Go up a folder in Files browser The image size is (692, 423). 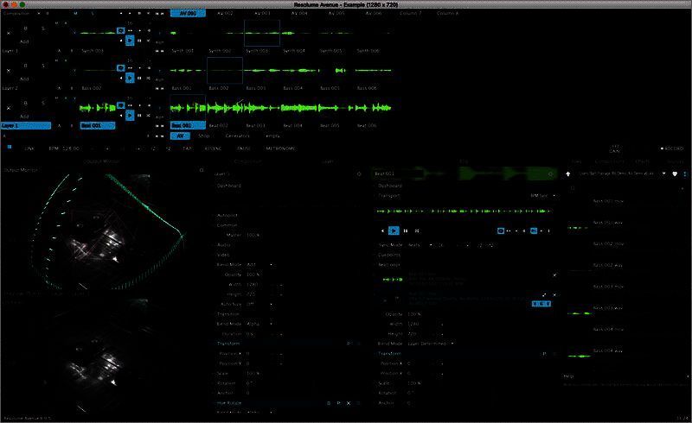pyautogui.click(x=568, y=174)
